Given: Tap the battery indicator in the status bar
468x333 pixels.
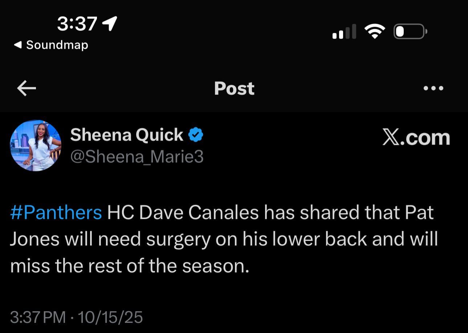Looking at the screenshot, I should point(410,32).
